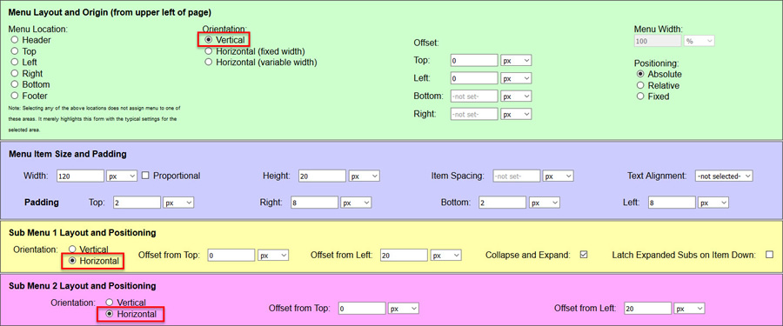Image resolution: width=783 pixels, height=326 pixels.
Task: Click Sub Menu 2 Offset from Left field
Action: [647, 309]
